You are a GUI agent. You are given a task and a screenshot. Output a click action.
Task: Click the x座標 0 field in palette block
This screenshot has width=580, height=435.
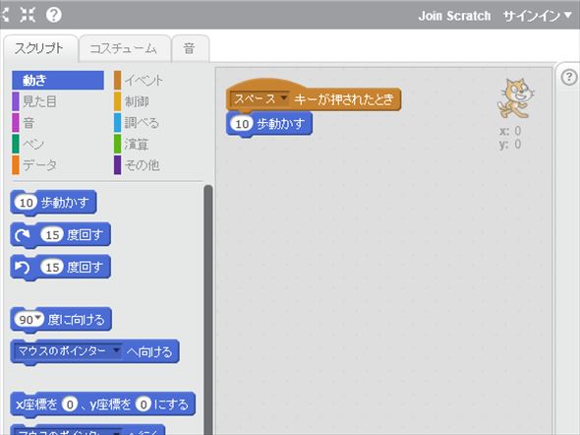70,404
